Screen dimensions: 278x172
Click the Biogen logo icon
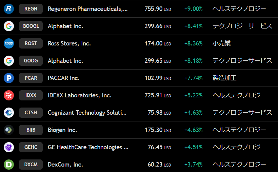coord(9,130)
